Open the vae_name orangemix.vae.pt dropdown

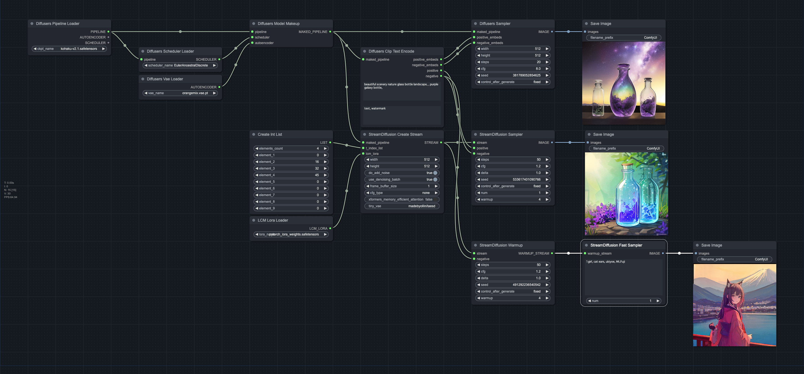(x=180, y=93)
